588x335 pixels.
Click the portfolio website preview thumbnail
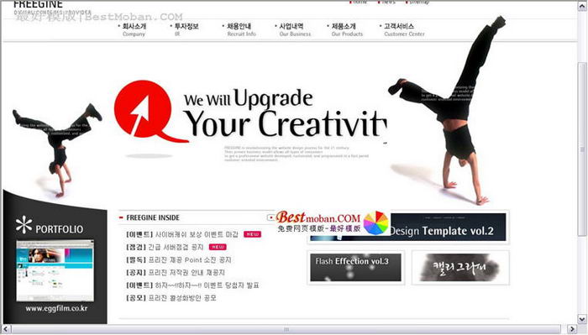click(x=55, y=270)
